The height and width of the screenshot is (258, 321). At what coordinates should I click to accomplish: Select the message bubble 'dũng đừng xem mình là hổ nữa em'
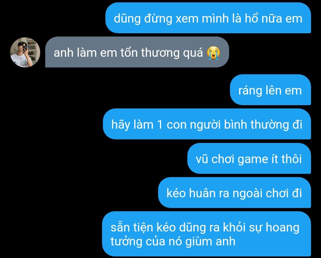click(208, 18)
